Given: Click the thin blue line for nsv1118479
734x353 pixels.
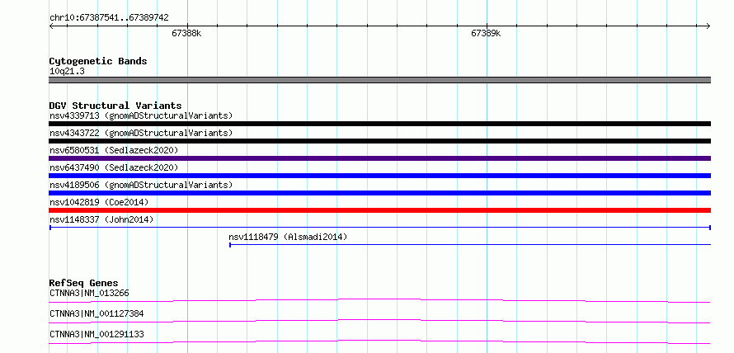Looking at the screenshot, I should [470, 245].
